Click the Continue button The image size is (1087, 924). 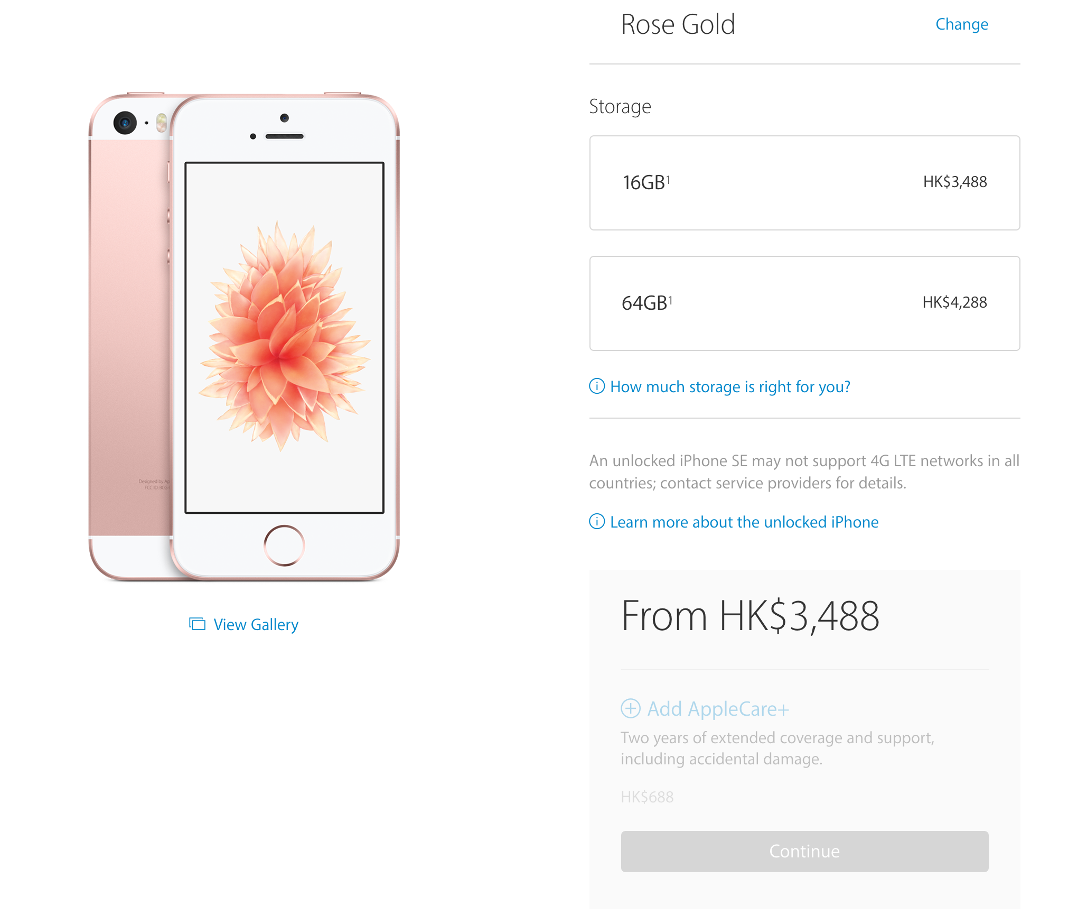(804, 851)
